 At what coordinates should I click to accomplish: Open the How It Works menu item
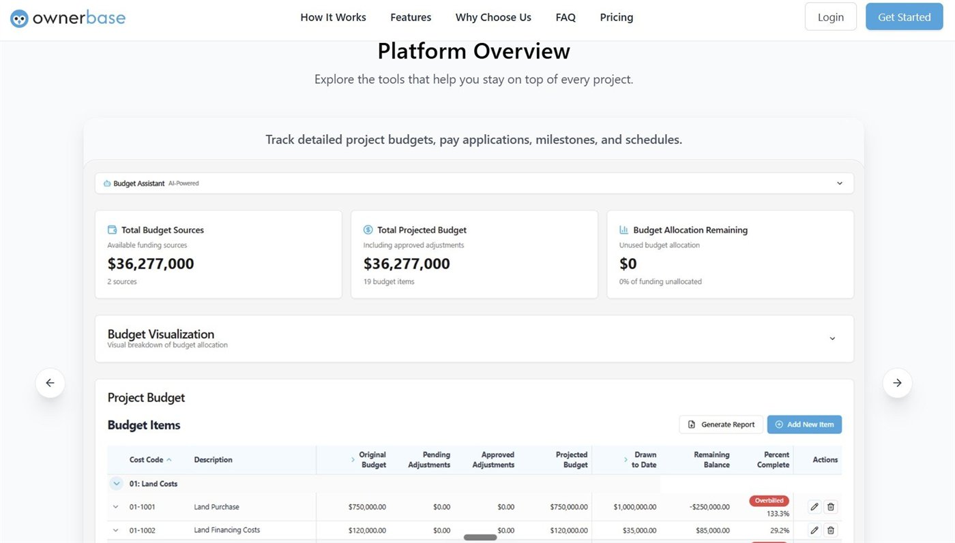[333, 18]
